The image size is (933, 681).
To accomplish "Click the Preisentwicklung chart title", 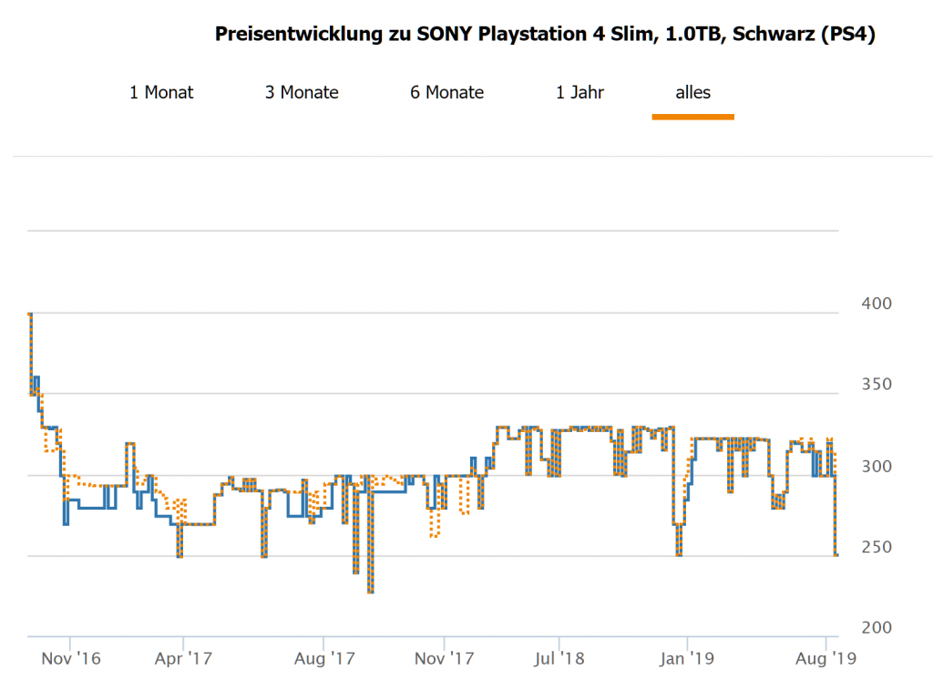I will [x=545, y=35].
